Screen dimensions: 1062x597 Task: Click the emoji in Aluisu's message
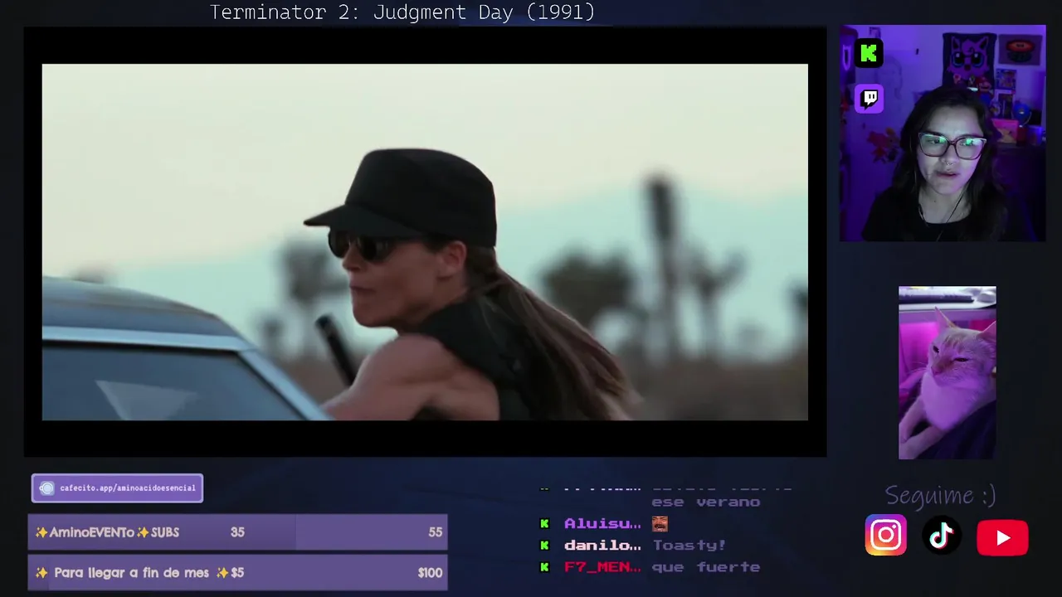tap(660, 524)
